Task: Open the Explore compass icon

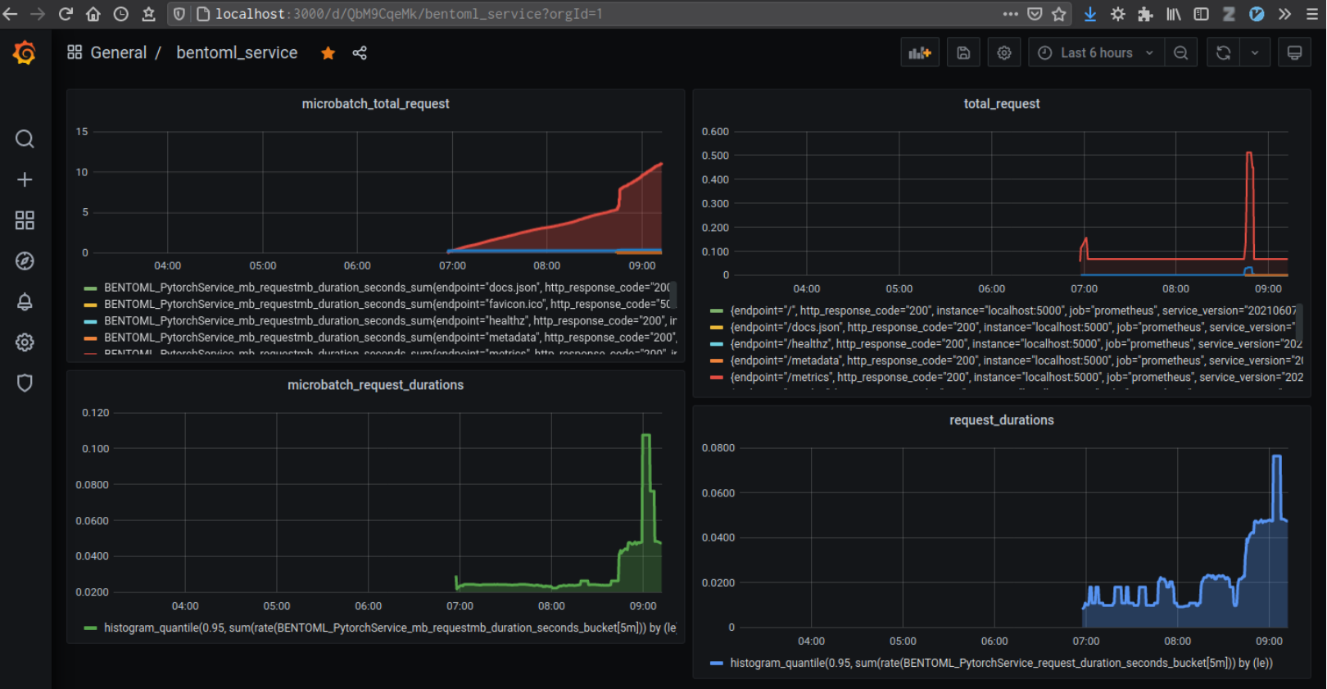Action: pyautogui.click(x=25, y=261)
